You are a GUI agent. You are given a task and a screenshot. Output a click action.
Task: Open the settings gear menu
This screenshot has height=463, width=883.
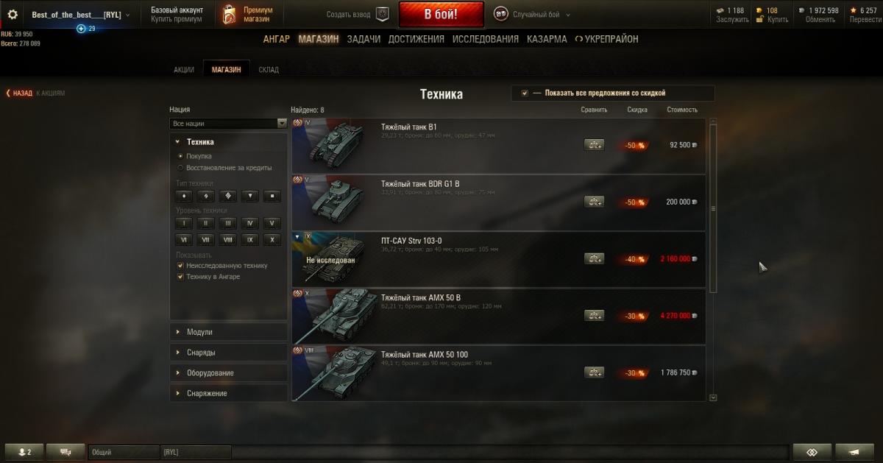(x=13, y=14)
